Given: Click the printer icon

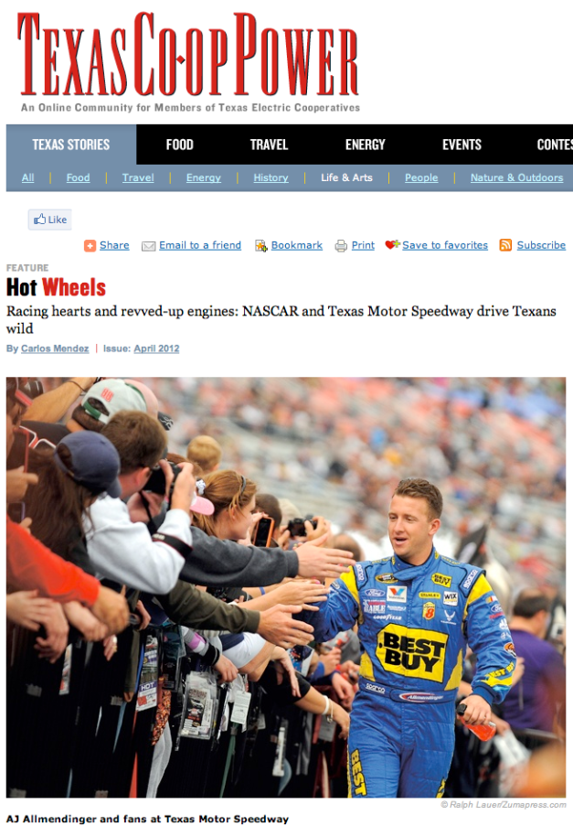Looking at the screenshot, I should pyautogui.click(x=342, y=245).
